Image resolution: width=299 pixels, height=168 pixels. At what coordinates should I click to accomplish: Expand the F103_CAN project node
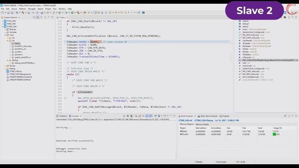pos(3,21)
